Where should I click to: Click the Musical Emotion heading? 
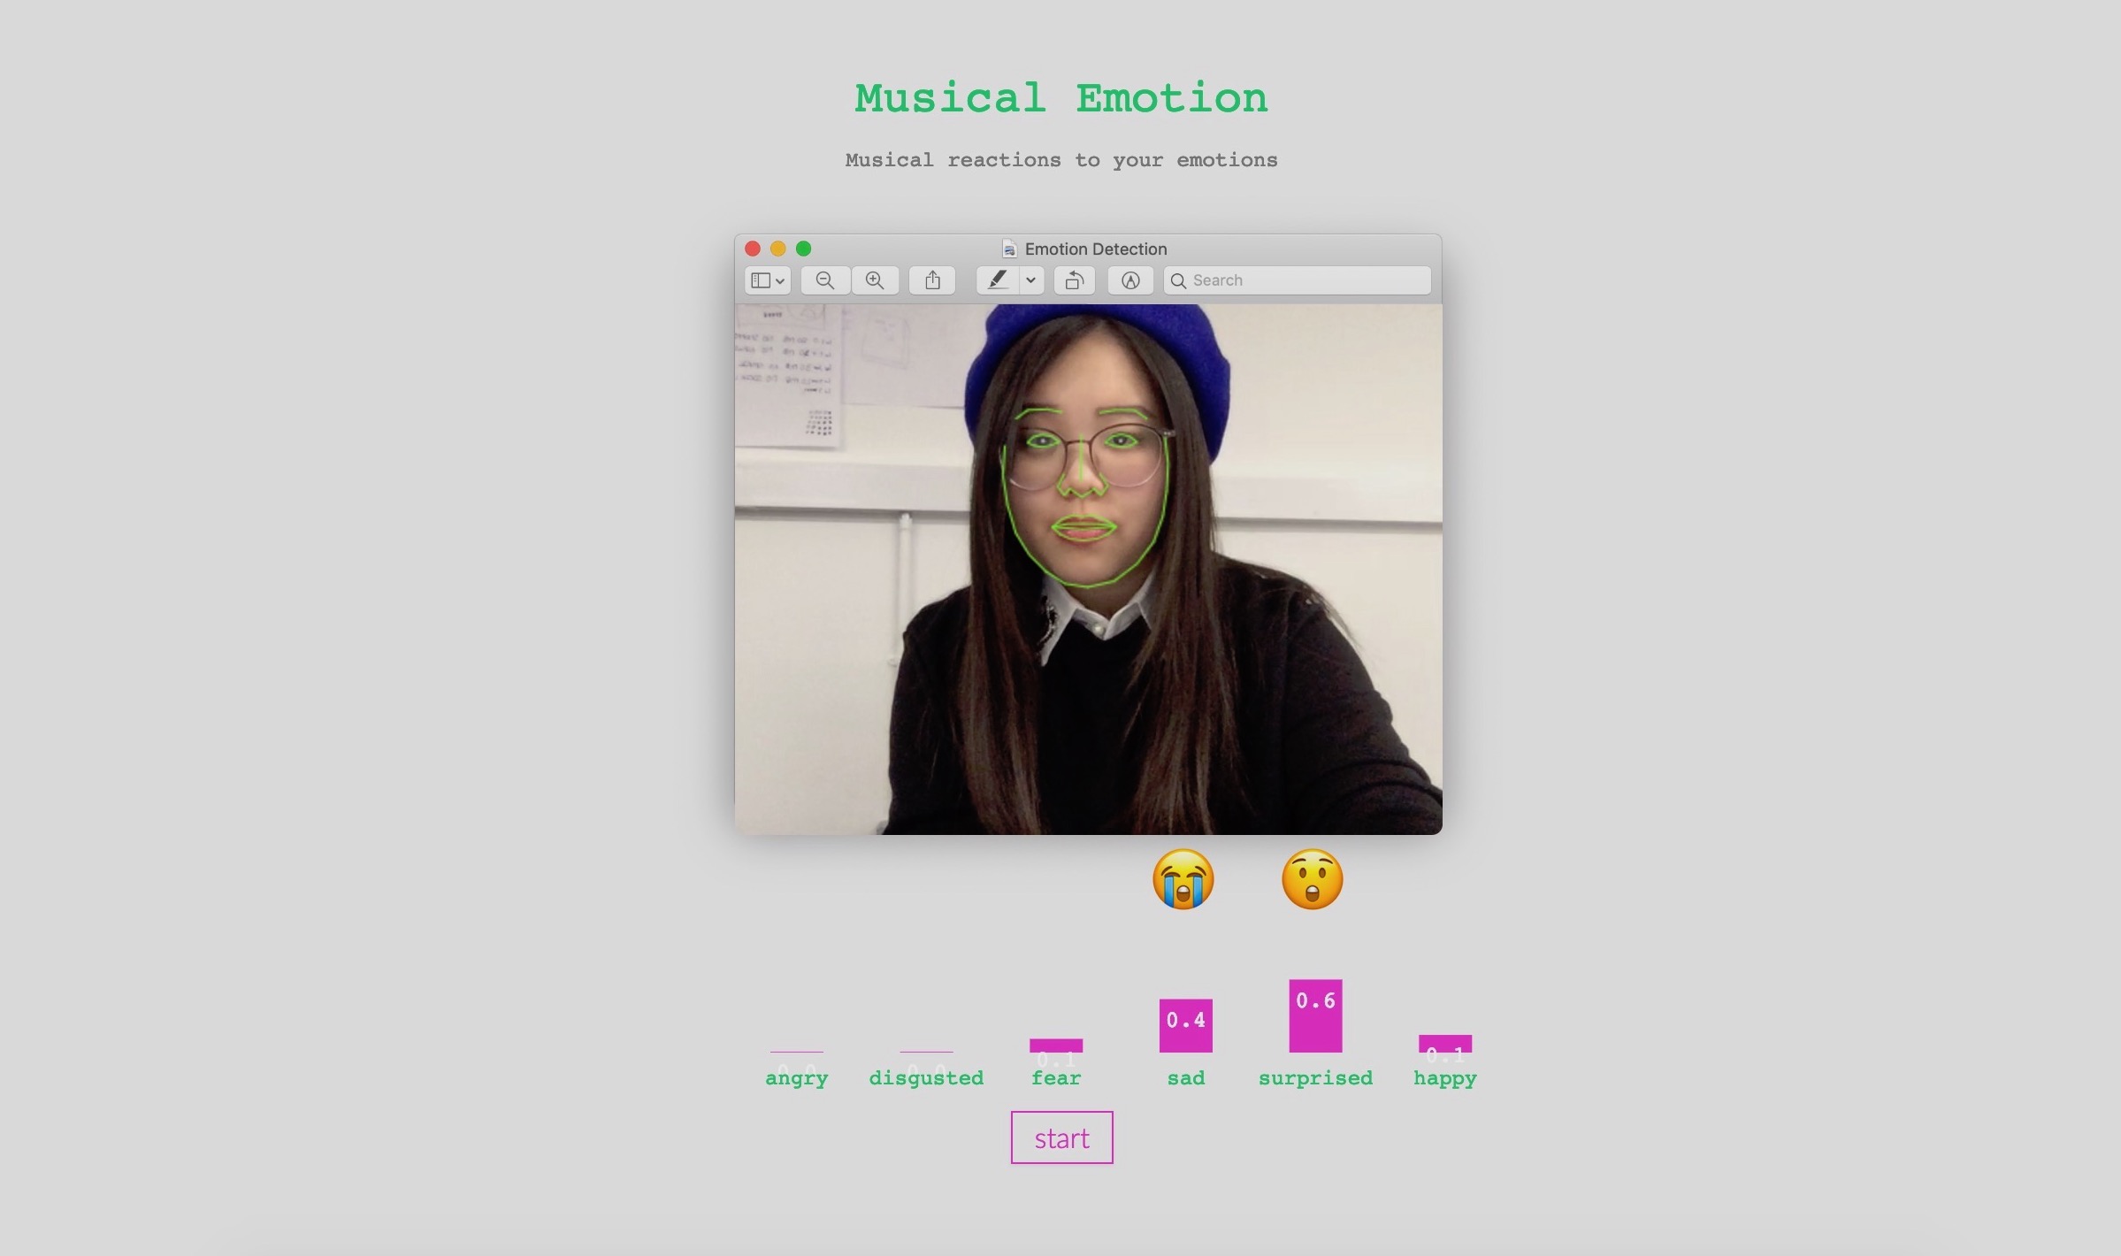[1060, 98]
